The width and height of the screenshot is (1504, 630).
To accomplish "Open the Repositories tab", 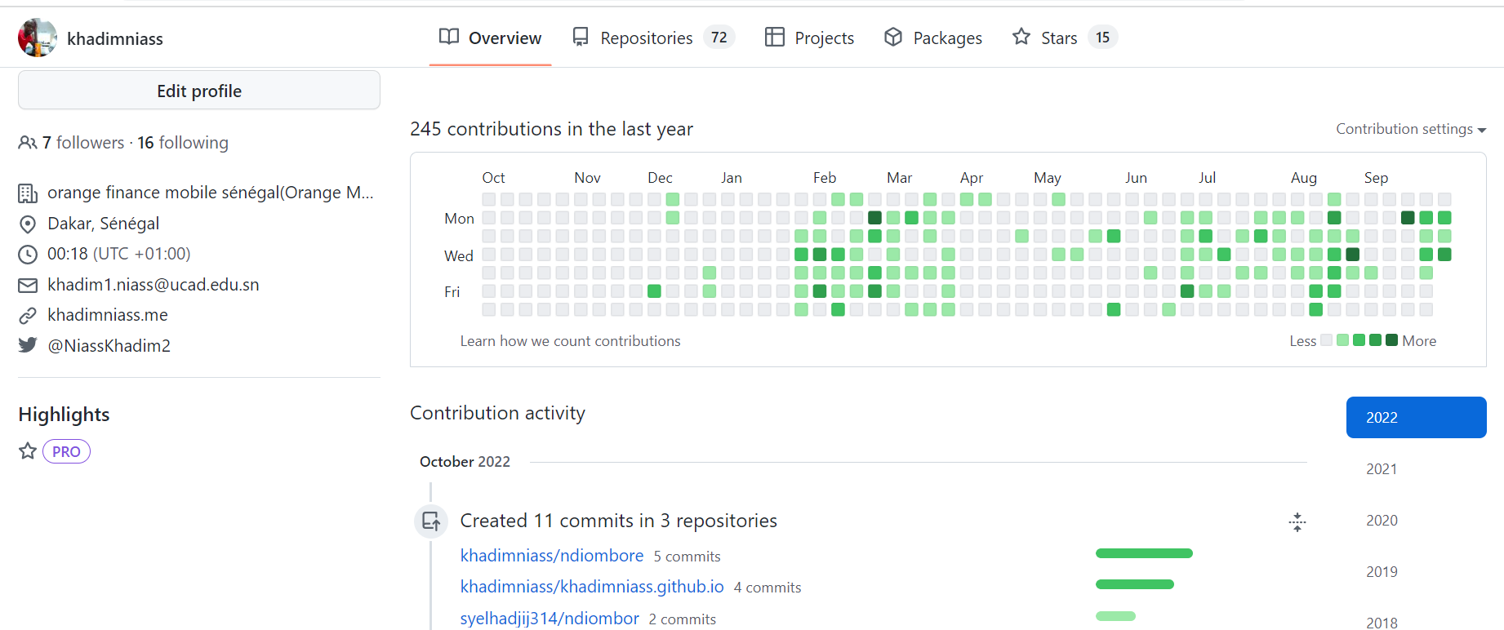I will point(654,38).
